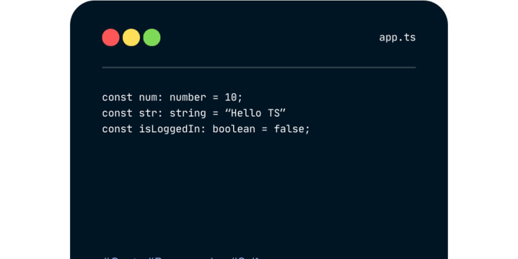Viewport: 518px width, 259px height.
Task: Click the value 10 in the code
Action: click(x=231, y=98)
